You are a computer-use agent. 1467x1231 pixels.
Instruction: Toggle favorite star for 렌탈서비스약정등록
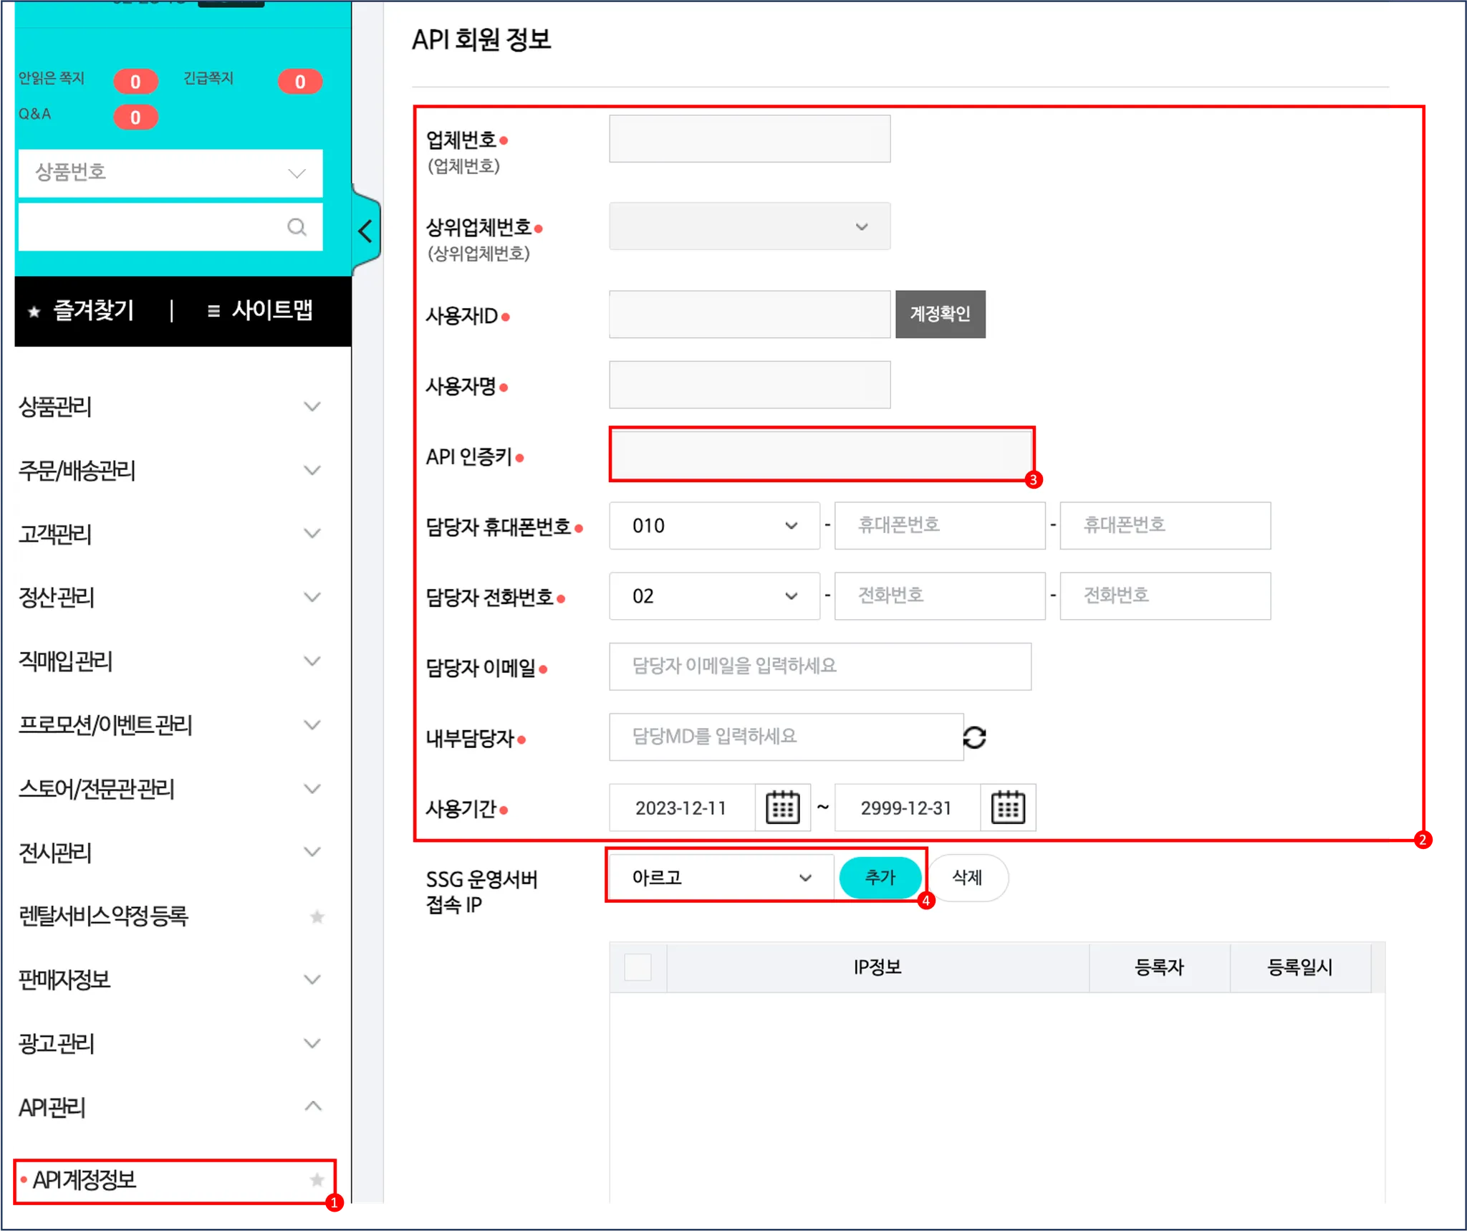coord(317,916)
